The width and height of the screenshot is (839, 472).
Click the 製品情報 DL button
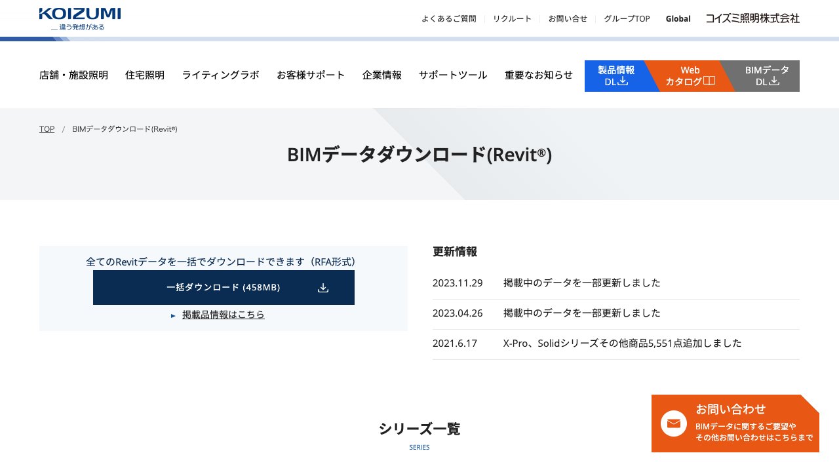coord(616,76)
